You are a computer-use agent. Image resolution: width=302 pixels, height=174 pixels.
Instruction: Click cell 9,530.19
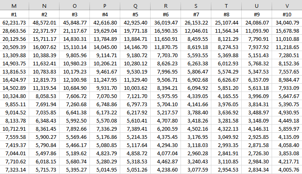[x=135, y=71]
